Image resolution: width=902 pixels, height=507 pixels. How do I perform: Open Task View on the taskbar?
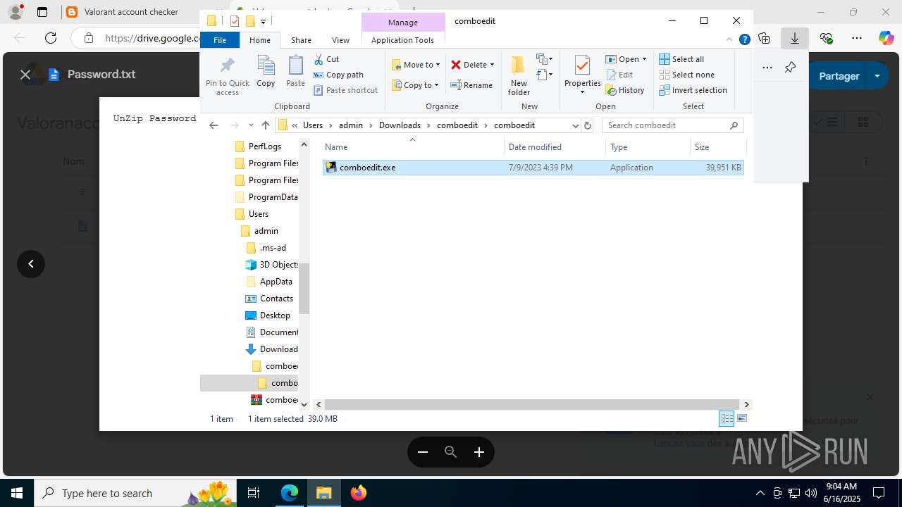pyautogui.click(x=254, y=493)
